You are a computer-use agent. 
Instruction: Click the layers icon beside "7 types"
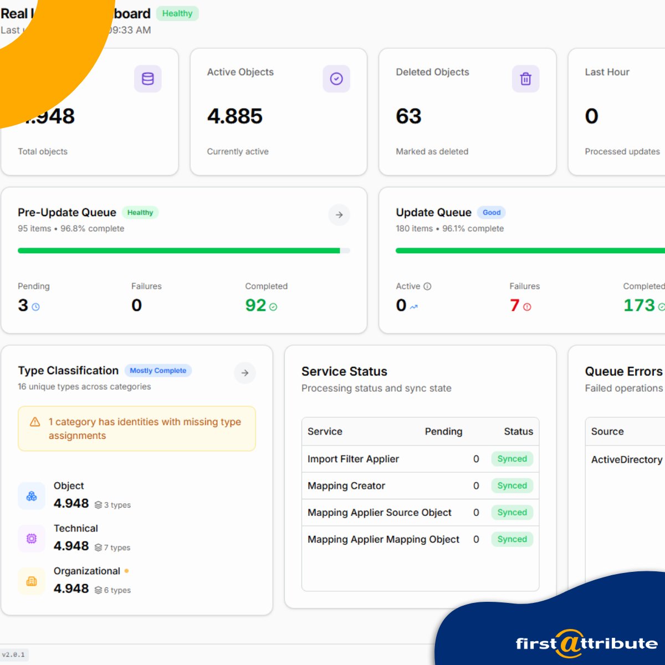(x=98, y=548)
